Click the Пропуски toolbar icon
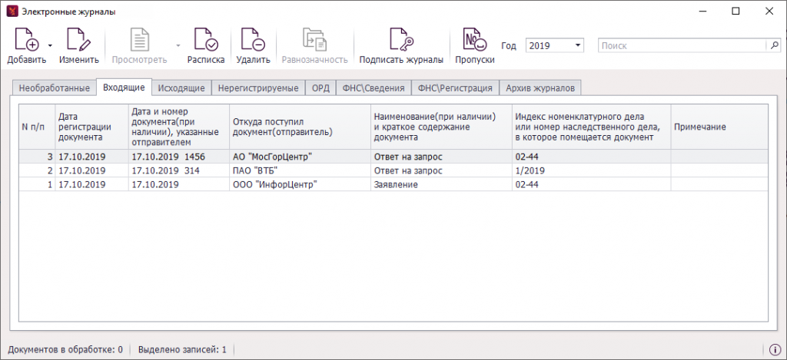The image size is (787, 360). tap(475, 40)
